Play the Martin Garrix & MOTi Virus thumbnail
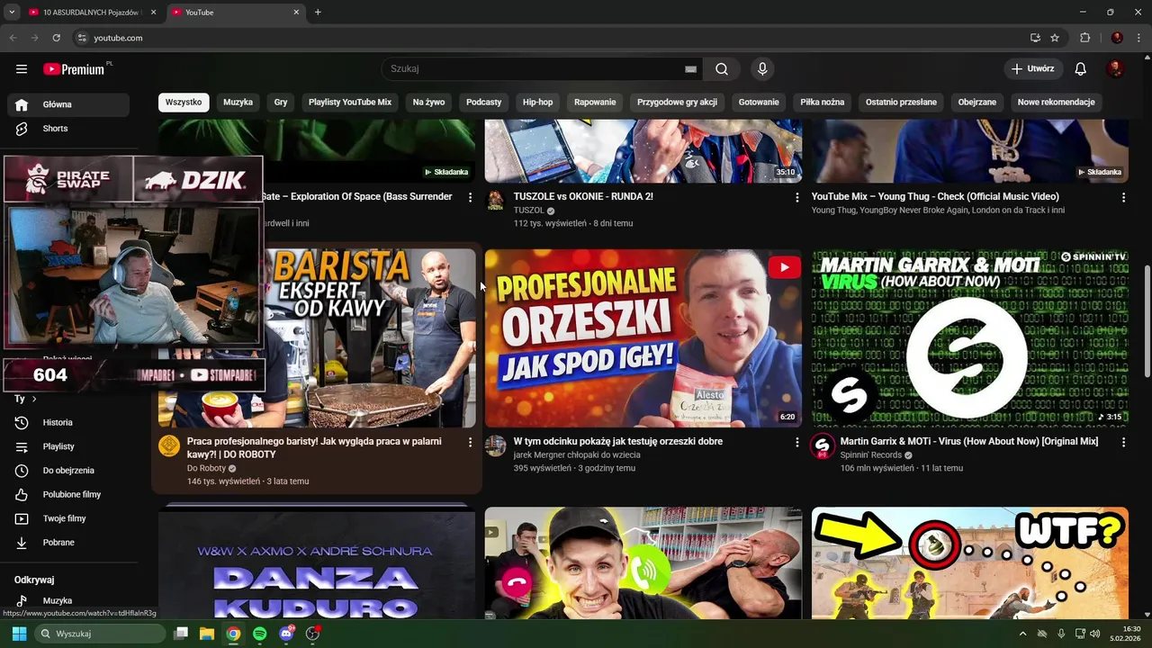1152x648 pixels. click(969, 338)
